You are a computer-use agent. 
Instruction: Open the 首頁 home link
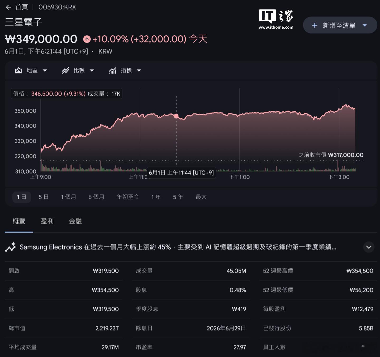pyautogui.click(x=21, y=7)
